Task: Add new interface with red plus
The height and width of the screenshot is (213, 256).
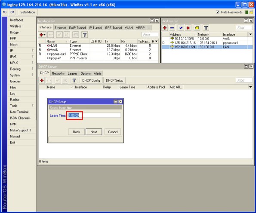Action: (42, 35)
